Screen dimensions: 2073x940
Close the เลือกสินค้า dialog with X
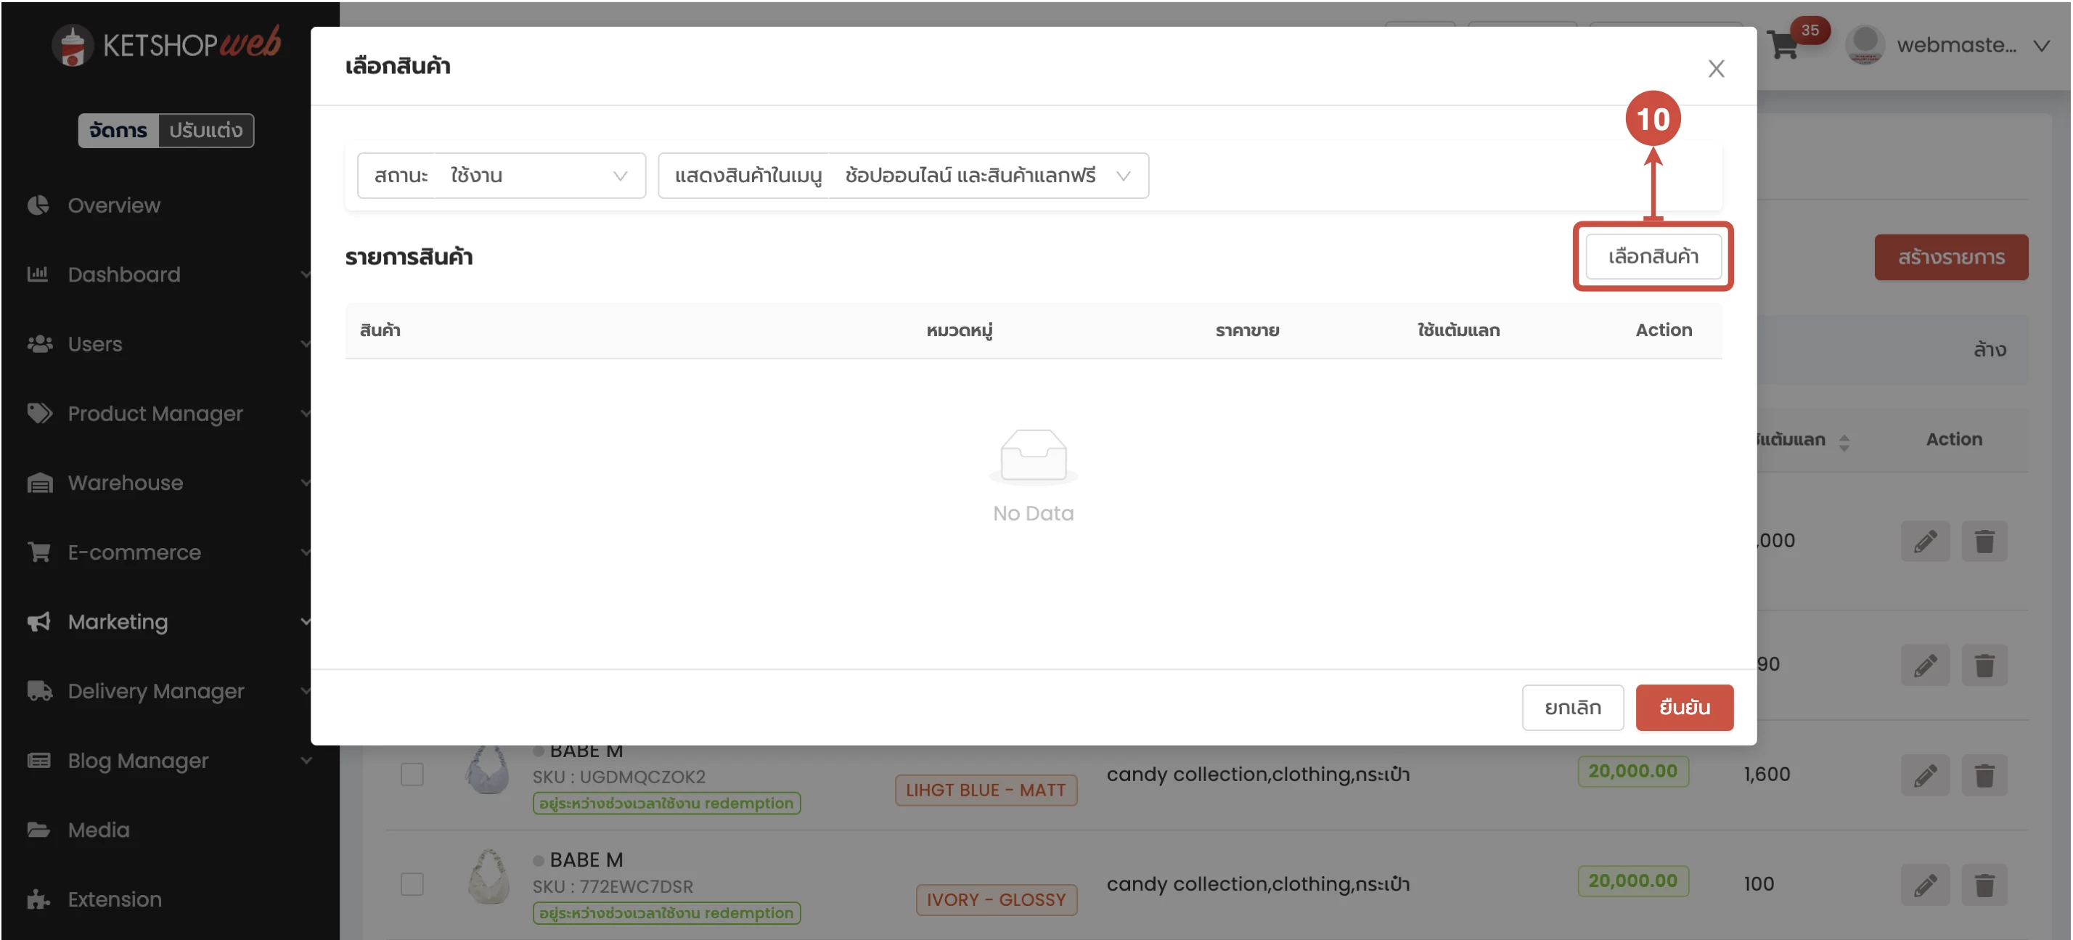click(x=1716, y=68)
